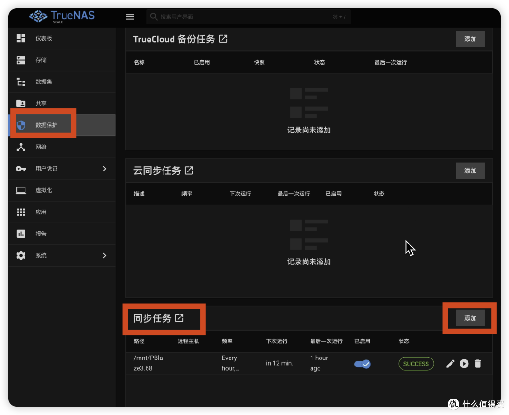Open 云同步任务 external link icon

pos(189,171)
